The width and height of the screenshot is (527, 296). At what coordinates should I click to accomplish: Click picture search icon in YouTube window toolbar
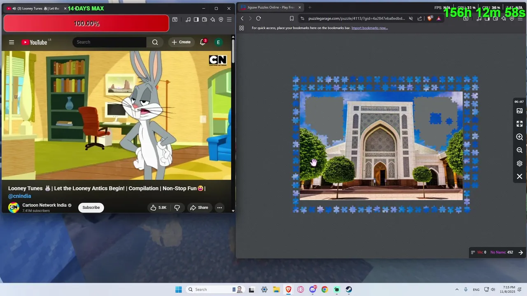click(175, 19)
